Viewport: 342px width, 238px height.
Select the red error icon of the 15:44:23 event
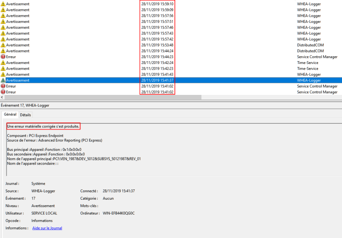tap(3, 57)
